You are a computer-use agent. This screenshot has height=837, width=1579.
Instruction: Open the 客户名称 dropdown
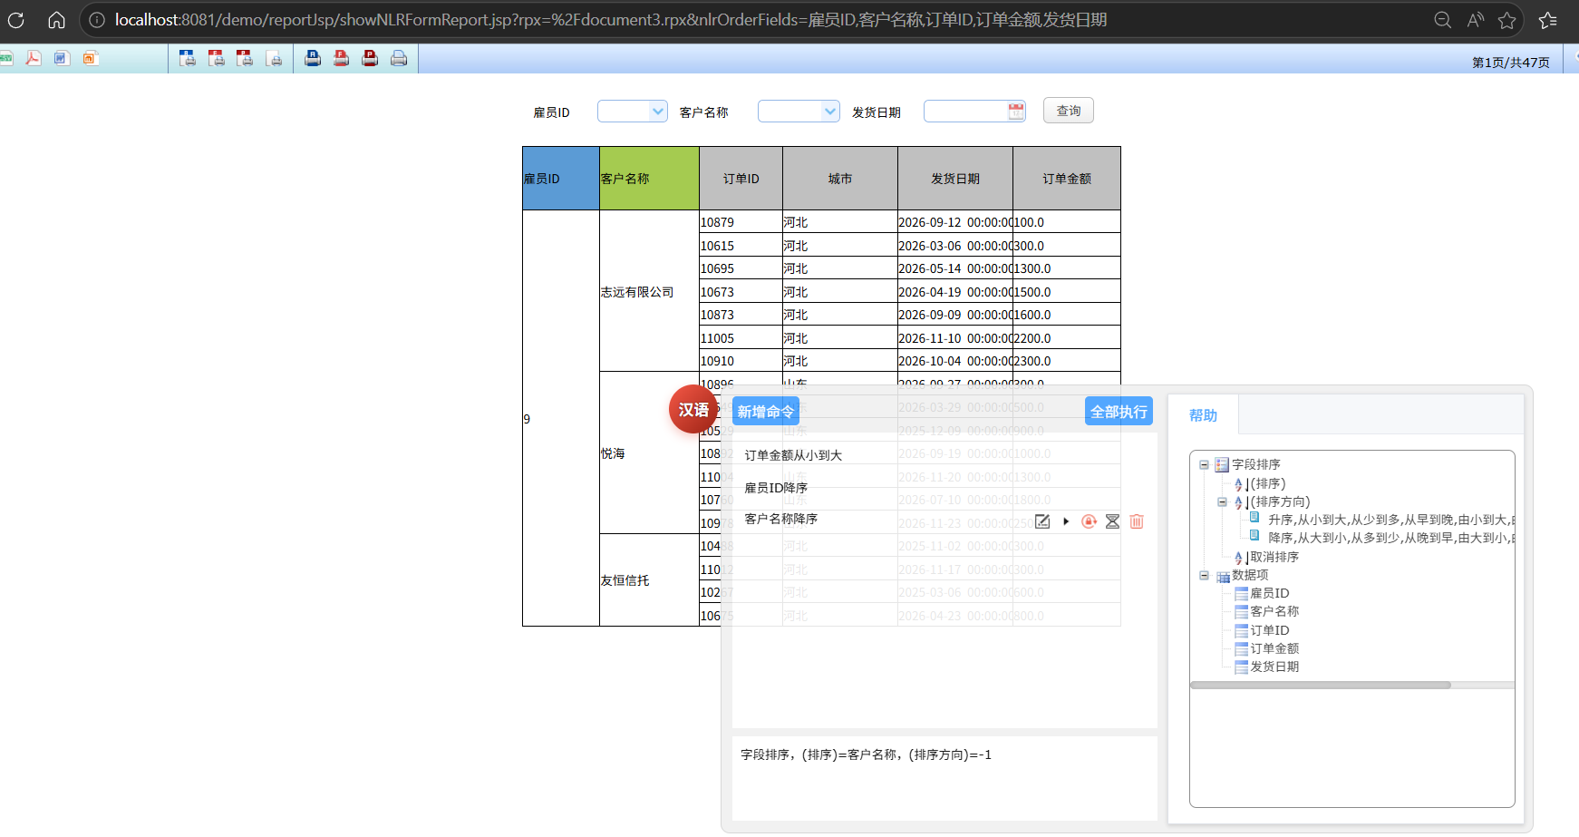point(829,112)
